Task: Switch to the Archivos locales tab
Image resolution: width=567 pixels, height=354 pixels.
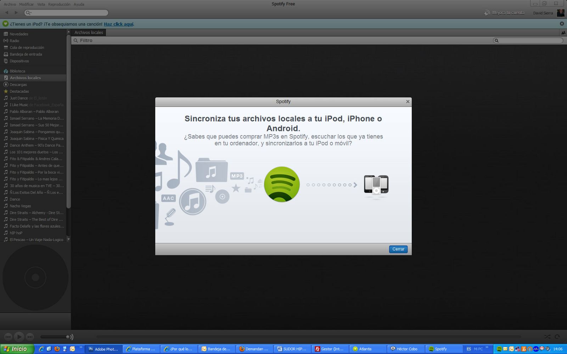Action: coord(89,32)
